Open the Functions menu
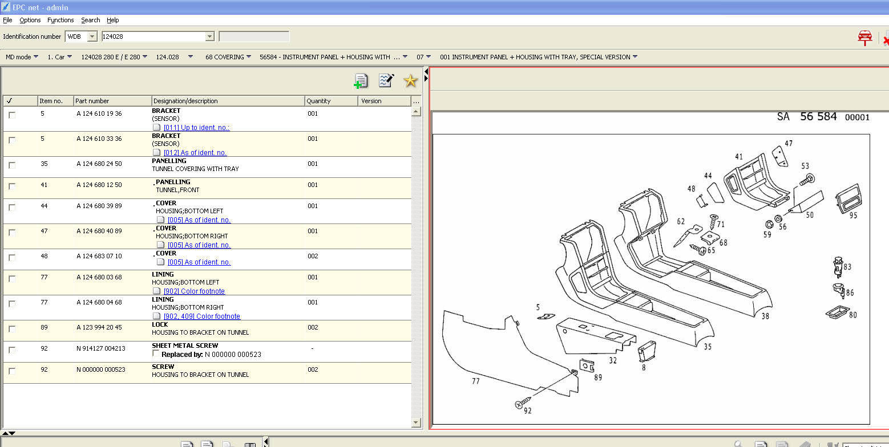889x447 pixels. pos(60,20)
